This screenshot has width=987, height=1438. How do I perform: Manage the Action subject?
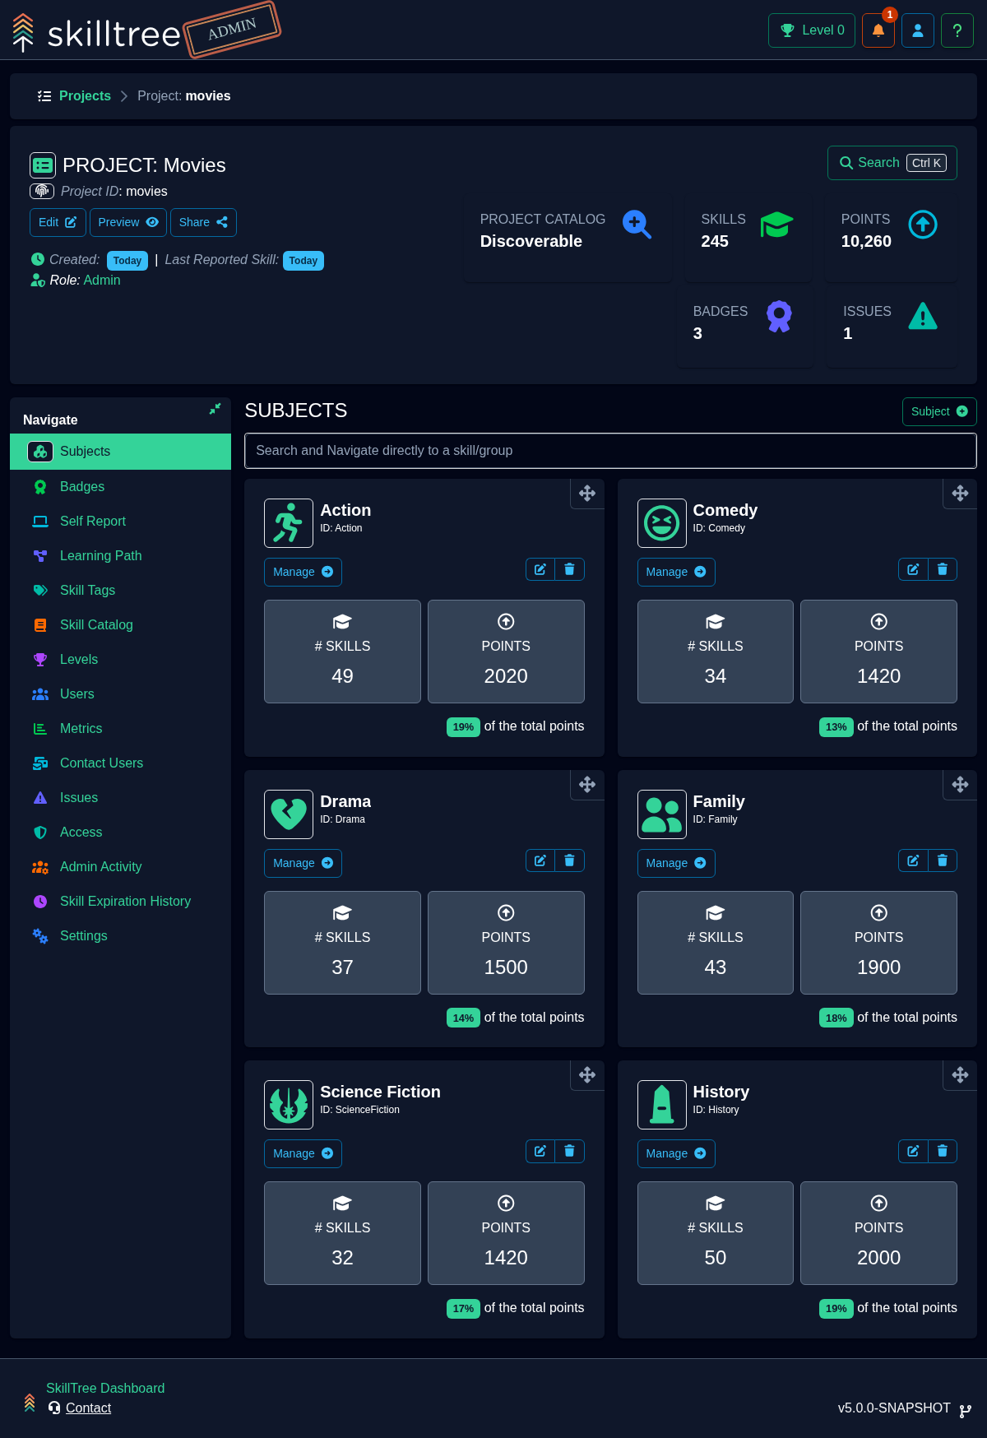point(303,572)
